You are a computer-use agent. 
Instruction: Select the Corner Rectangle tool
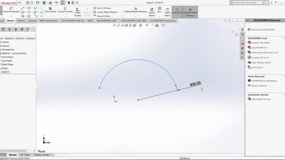click(x=23, y=12)
